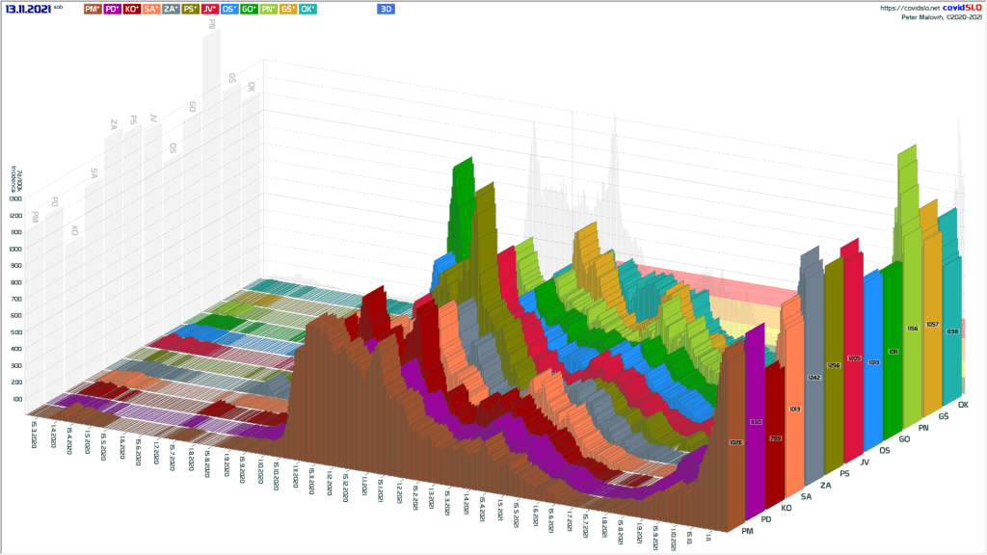Viewport: 987px width, 555px height.
Task: Switch view with the 3D button
Action: pos(386,9)
